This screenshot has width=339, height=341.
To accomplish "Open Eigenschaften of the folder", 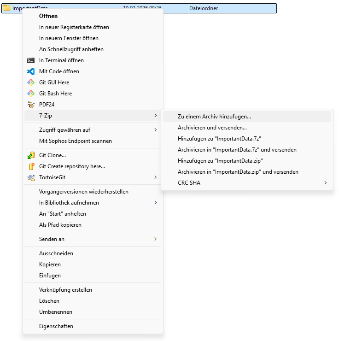I will click(x=56, y=326).
